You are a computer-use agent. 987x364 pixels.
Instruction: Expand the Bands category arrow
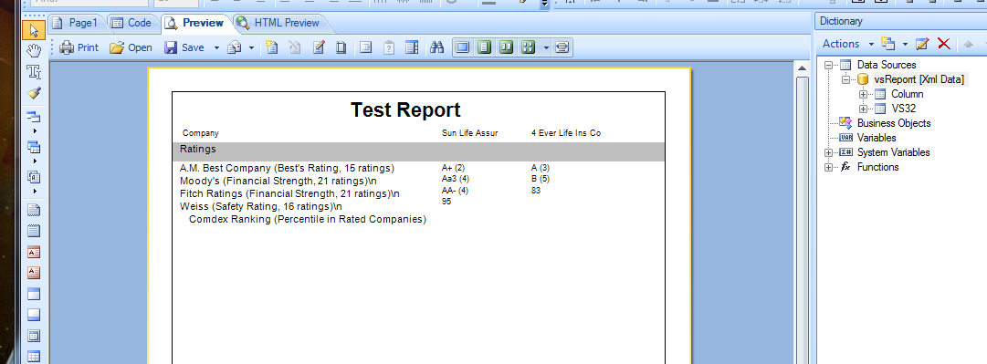34,130
